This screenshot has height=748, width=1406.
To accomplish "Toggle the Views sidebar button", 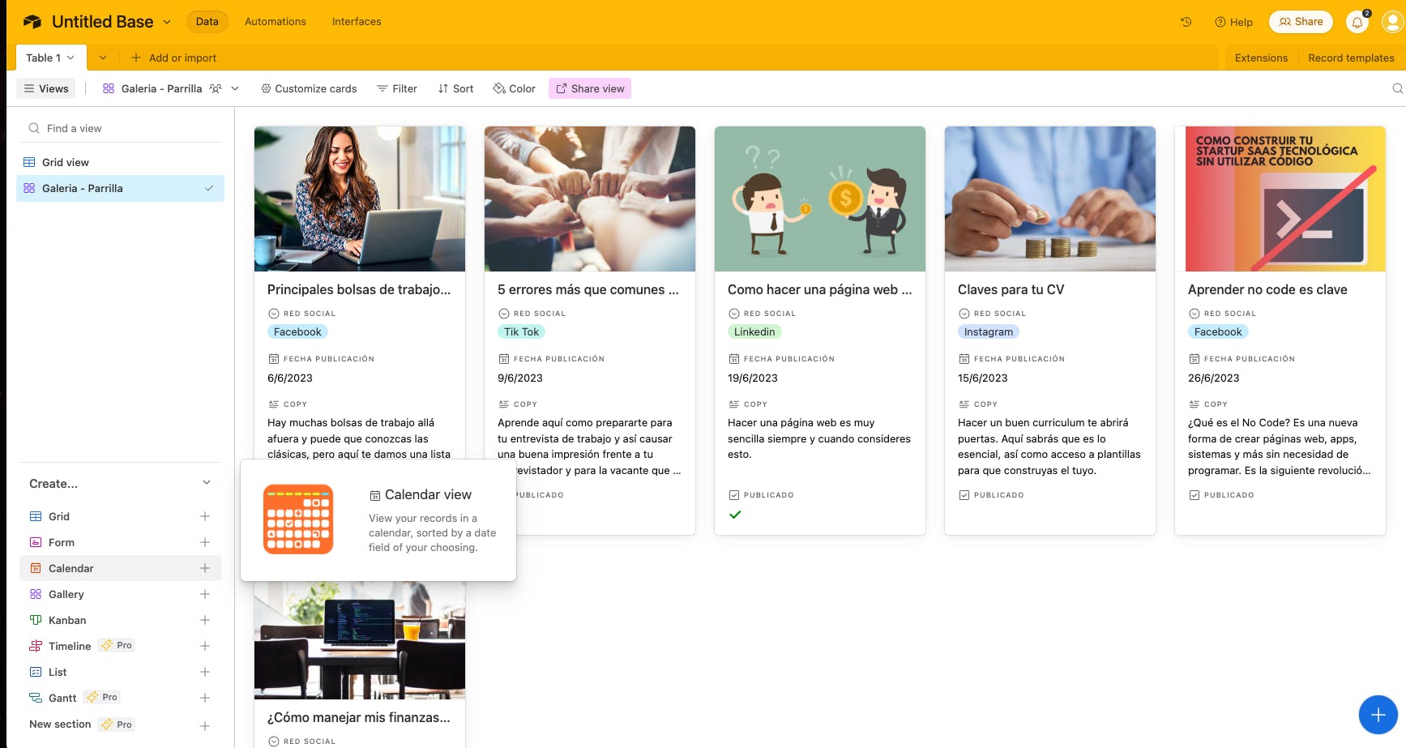I will [46, 88].
